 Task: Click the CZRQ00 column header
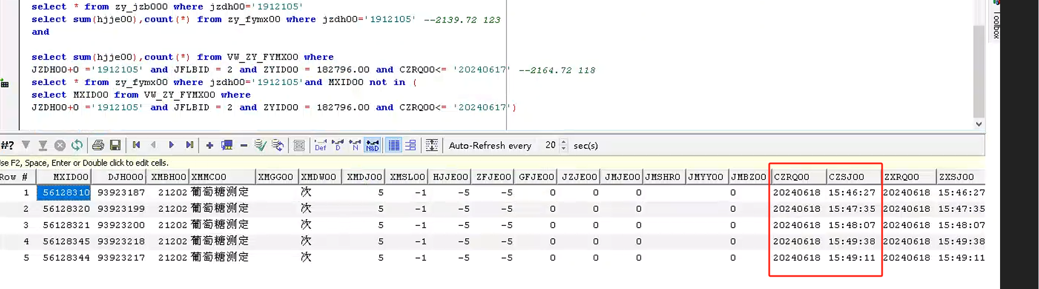pos(799,177)
